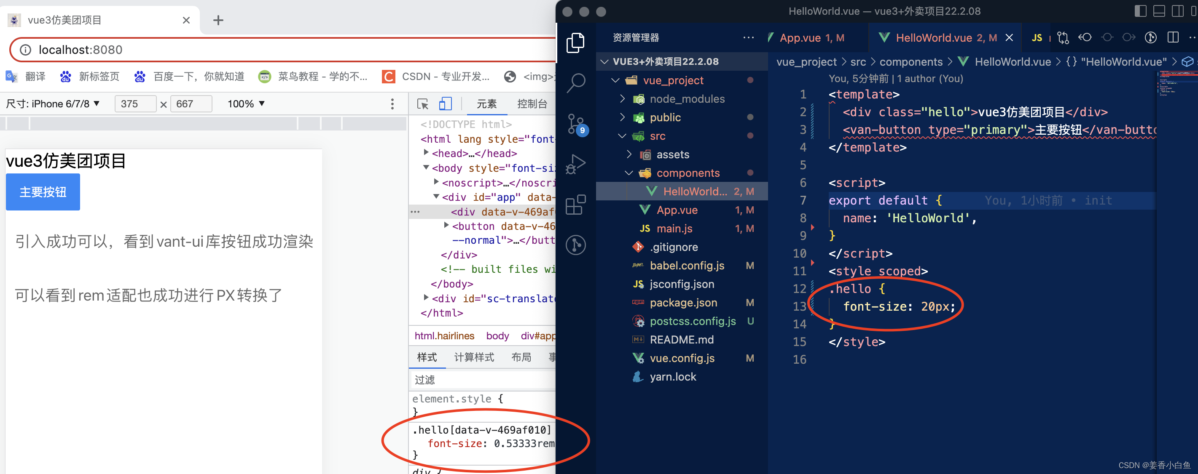
Task: Open App.vue in the file tree
Action: (x=682, y=210)
